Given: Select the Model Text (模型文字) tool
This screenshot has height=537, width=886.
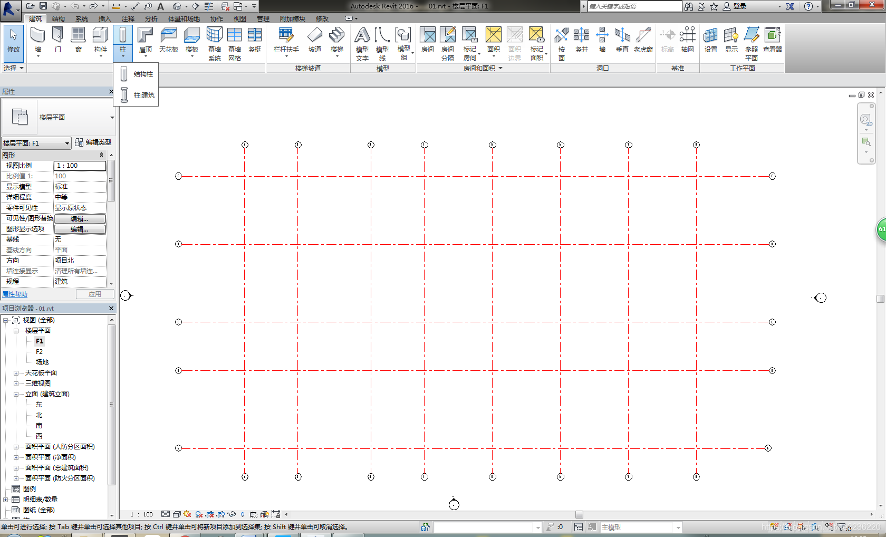Looking at the screenshot, I should click(x=362, y=43).
